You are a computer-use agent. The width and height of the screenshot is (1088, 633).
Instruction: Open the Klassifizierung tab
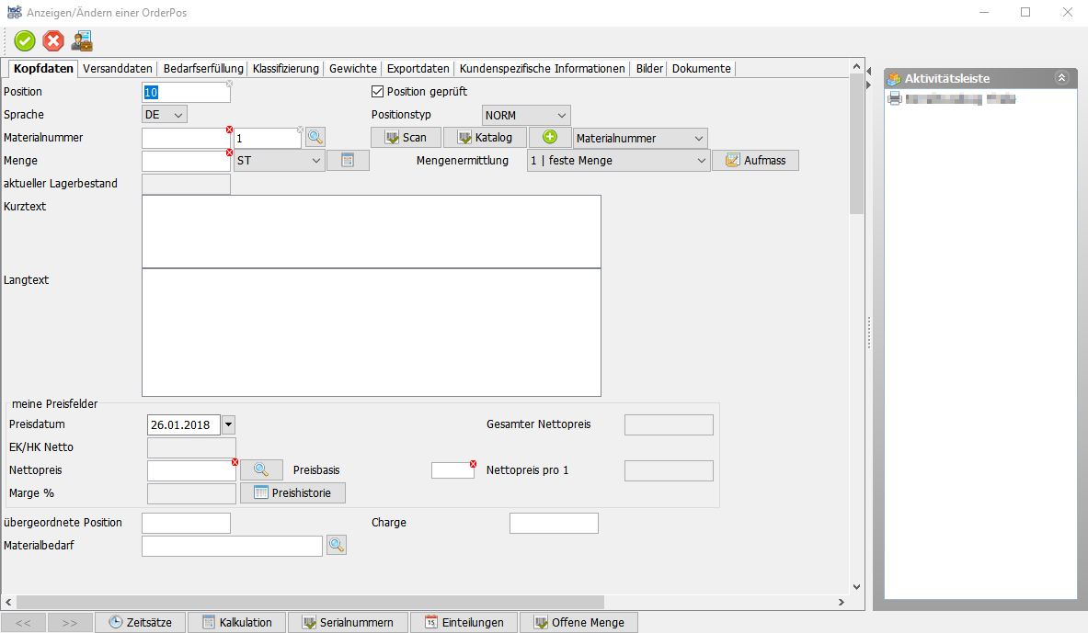coord(285,69)
